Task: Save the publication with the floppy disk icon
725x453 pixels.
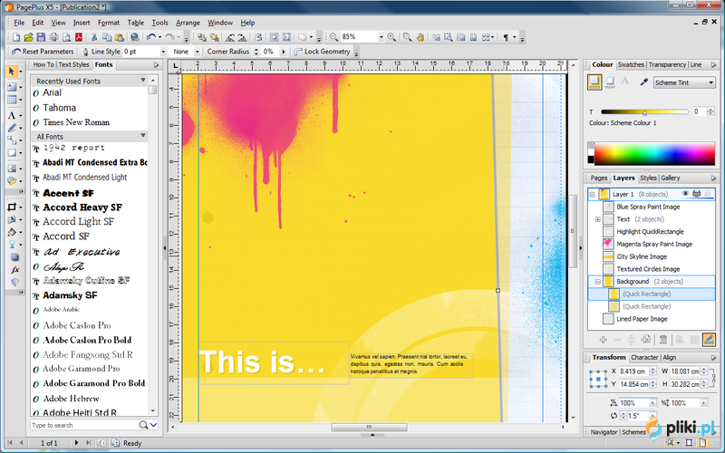Action: 41,37
